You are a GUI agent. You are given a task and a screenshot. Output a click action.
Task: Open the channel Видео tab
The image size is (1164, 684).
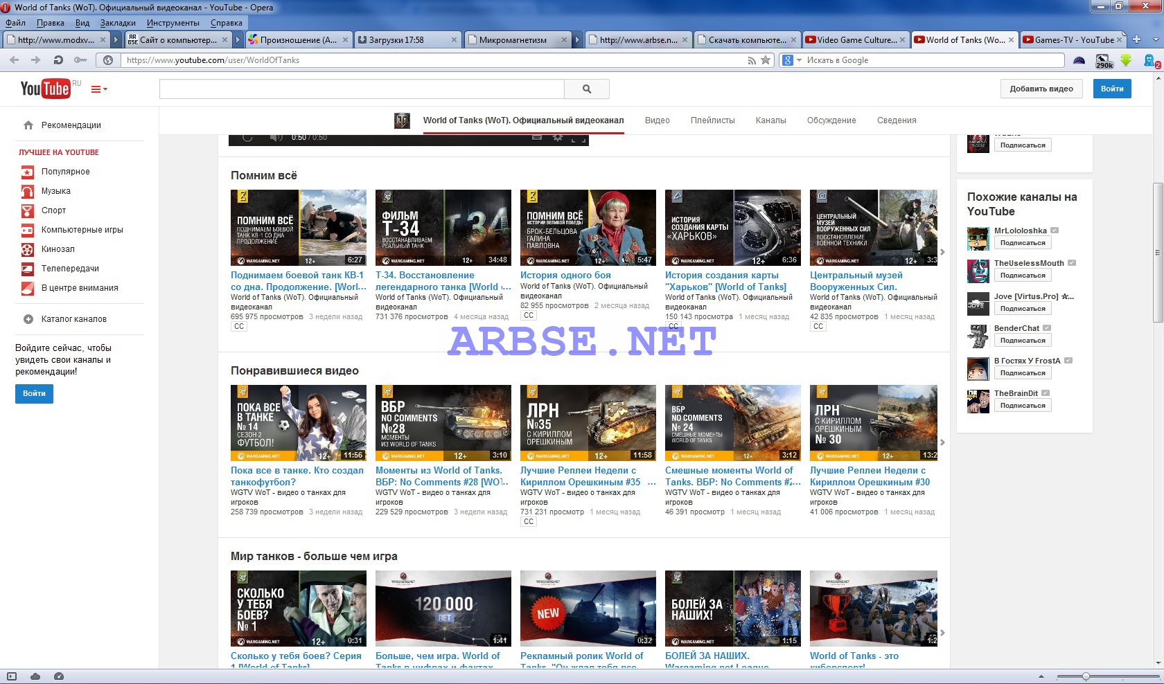tap(657, 120)
